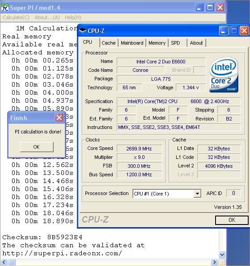Minimize the Super PI window
250x266 pixels.
pos(199,8)
